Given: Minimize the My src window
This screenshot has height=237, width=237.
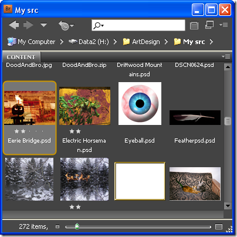Looking at the screenshot, I should pos(198,9).
